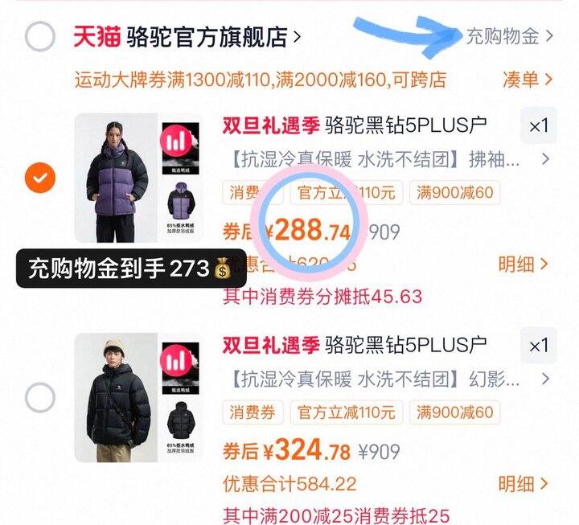Select the black down jacket item
Image resolution: width=579 pixels, height=525 pixels.
(x=40, y=398)
